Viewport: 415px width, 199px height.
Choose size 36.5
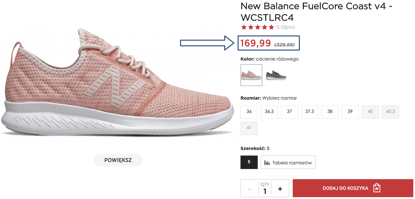269,112
